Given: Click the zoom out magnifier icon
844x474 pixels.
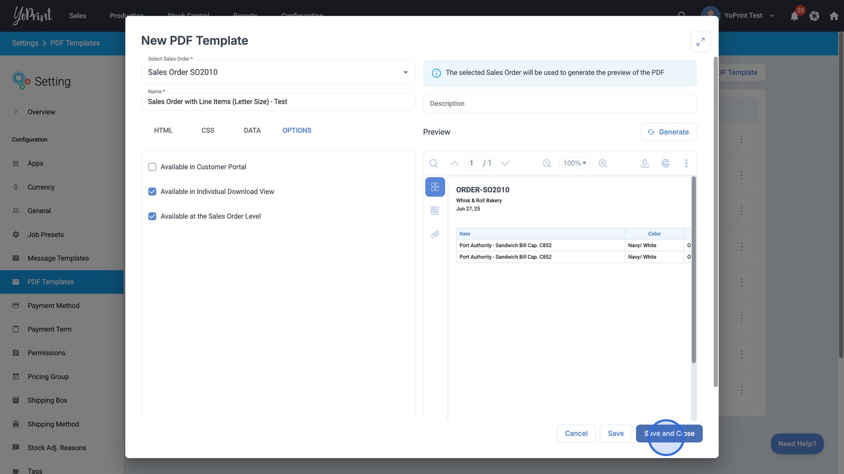Looking at the screenshot, I should [546, 163].
